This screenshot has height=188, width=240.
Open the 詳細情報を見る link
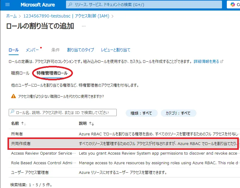tap(206, 61)
